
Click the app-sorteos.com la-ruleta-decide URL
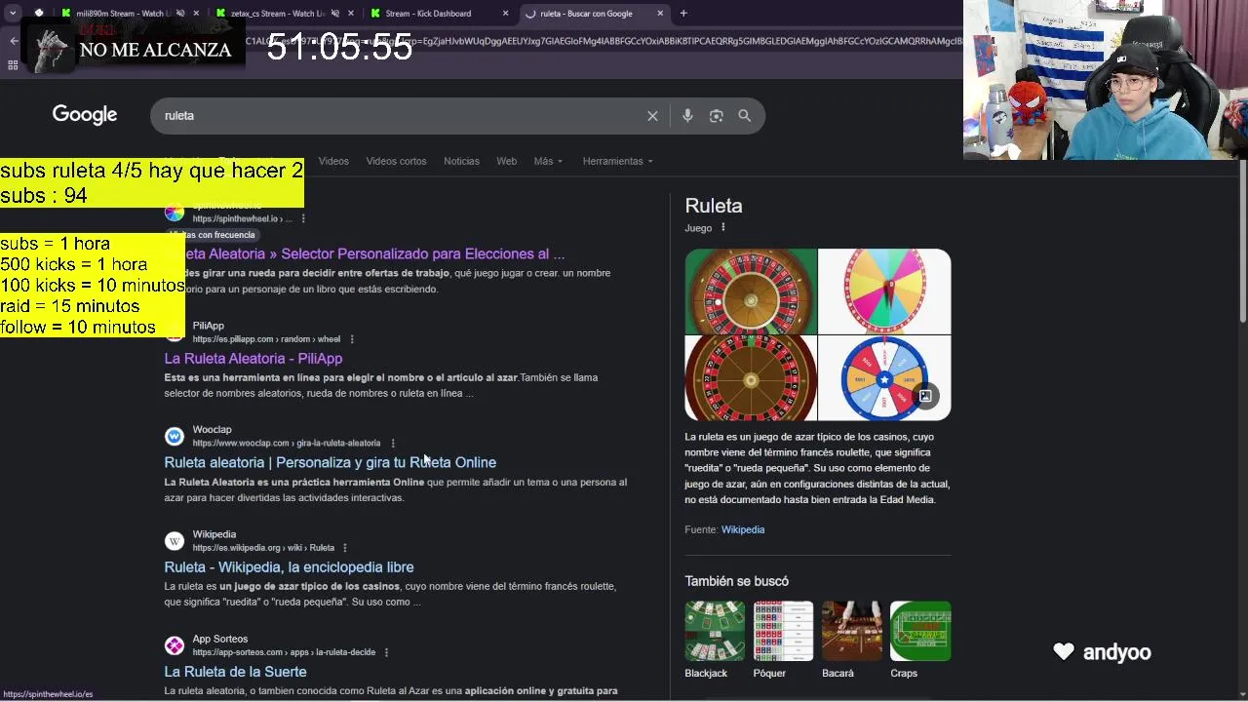(x=284, y=652)
